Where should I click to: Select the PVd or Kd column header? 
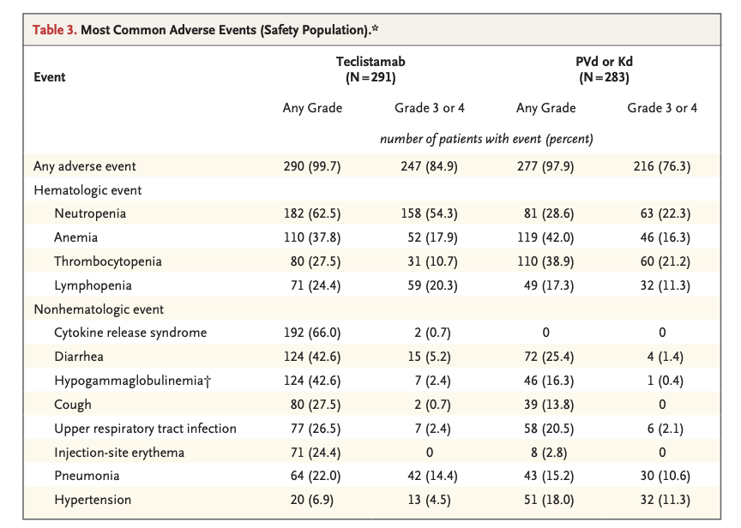pyautogui.click(x=604, y=69)
